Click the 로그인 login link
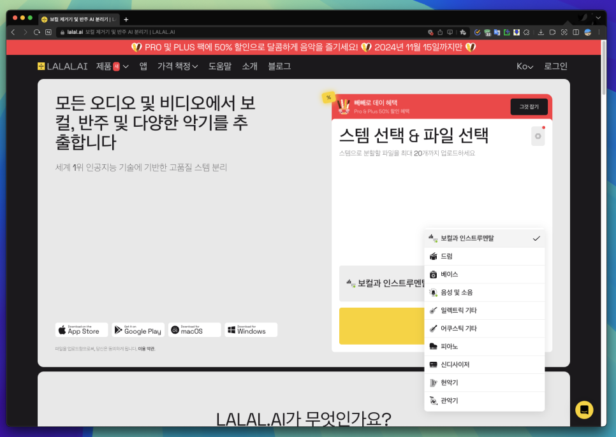The width and height of the screenshot is (616, 437). click(x=555, y=66)
